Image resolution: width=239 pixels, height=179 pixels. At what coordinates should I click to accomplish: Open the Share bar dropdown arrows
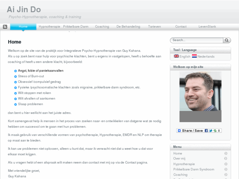[x=219, y=131]
